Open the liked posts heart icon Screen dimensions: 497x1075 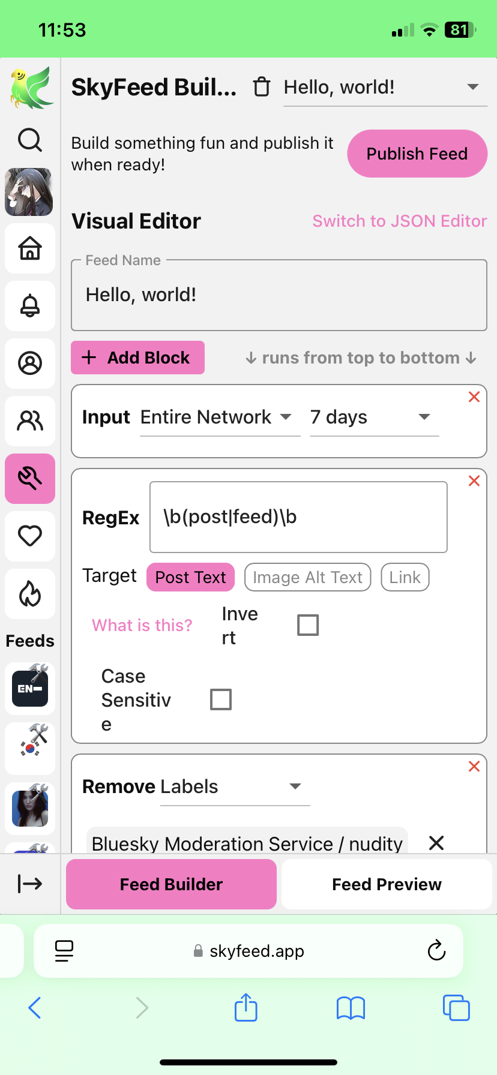tap(30, 536)
